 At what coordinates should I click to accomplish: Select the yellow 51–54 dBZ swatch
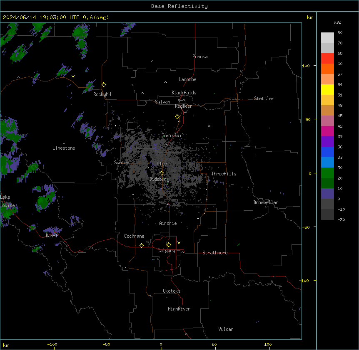coord(327,89)
